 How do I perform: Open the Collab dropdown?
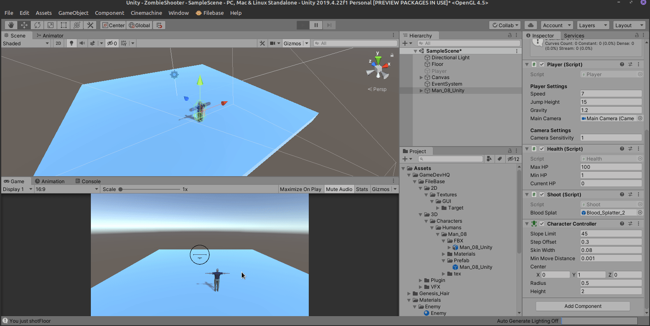pyautogui.click(x=505, y=25)
